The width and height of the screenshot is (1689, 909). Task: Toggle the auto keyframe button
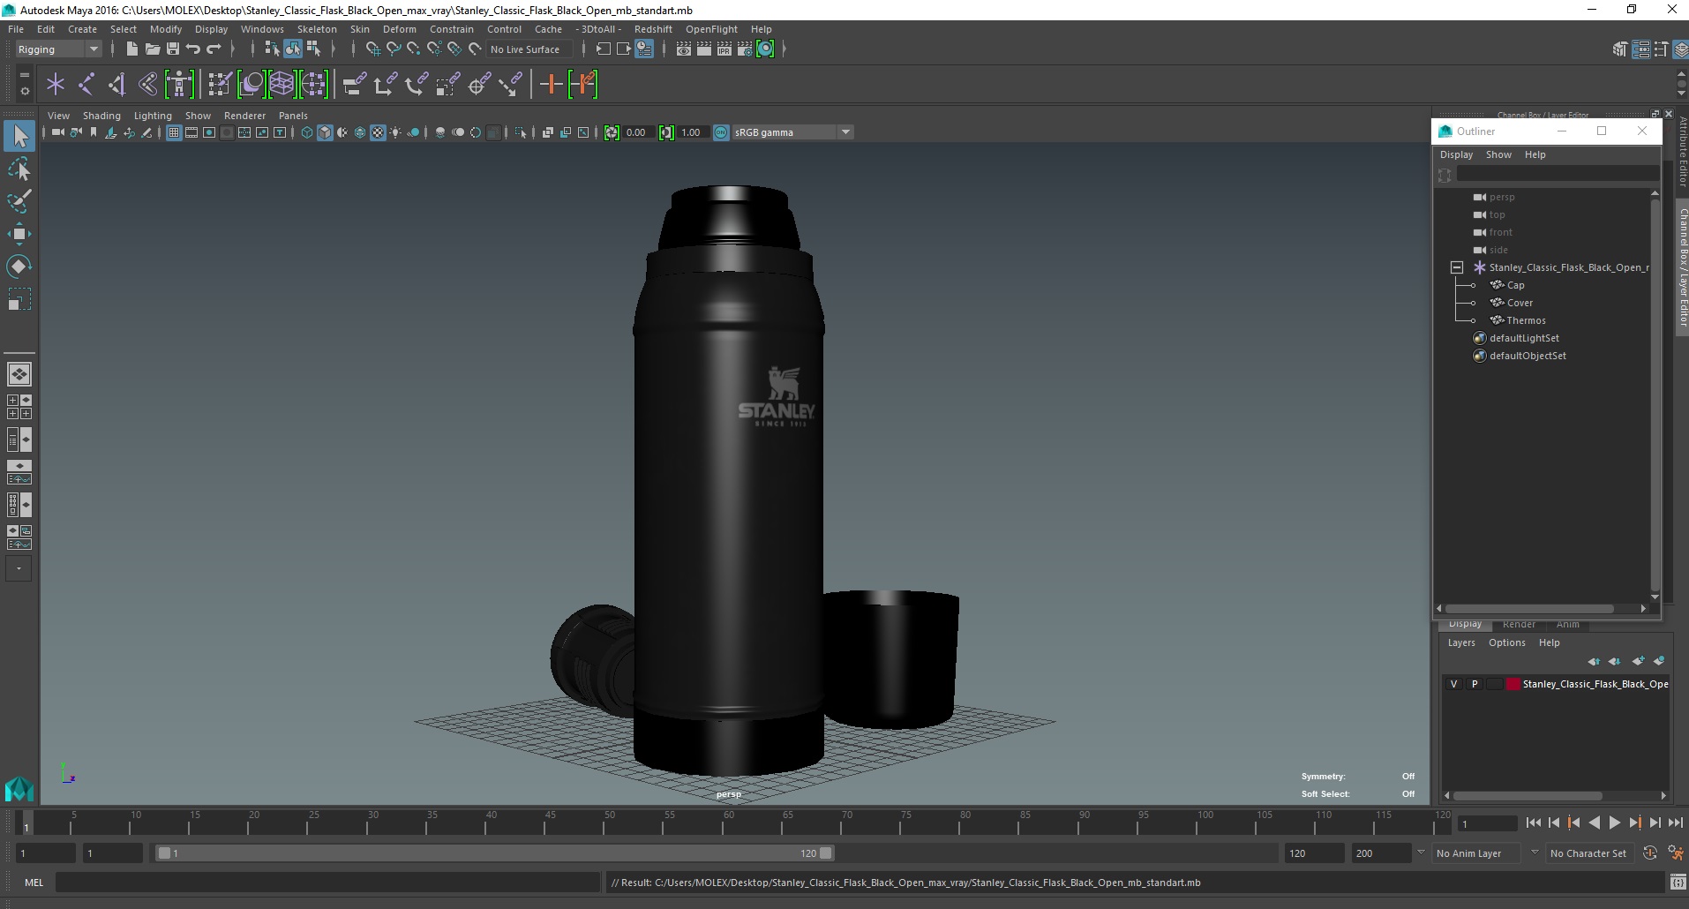[1650, 853]
